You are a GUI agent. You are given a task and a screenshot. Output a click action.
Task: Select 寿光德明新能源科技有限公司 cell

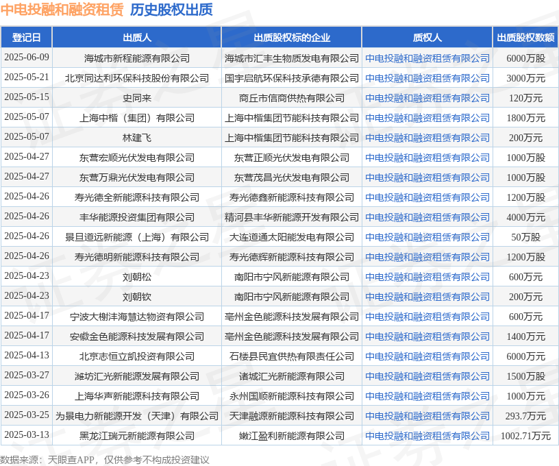coord(137,257)
